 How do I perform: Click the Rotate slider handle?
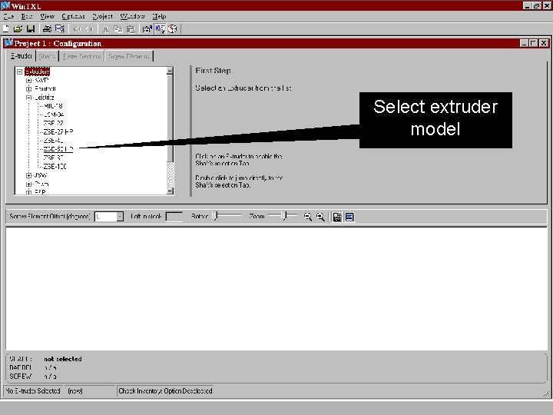pos(216,215)
